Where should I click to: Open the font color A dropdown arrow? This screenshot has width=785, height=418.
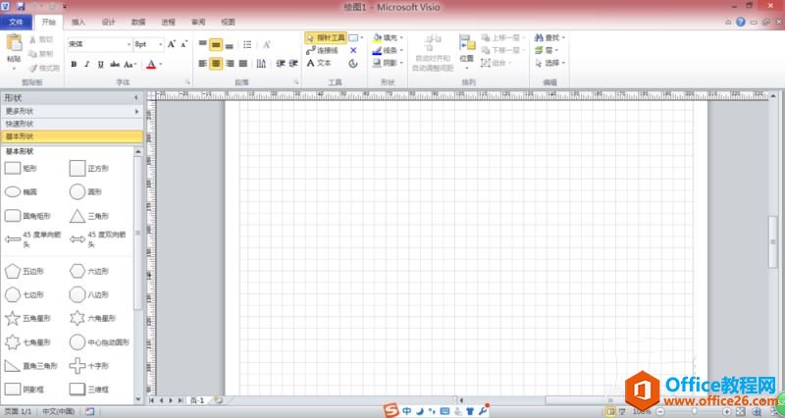(160, 64)
